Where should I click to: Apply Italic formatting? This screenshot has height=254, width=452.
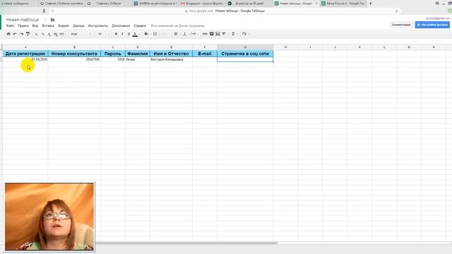[x=122, y=34]
